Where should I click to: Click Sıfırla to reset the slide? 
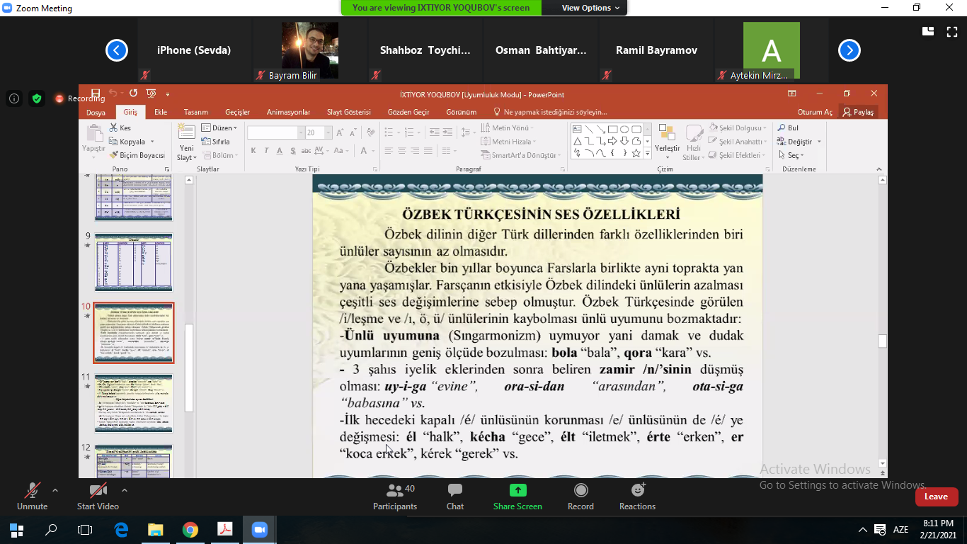216,142
